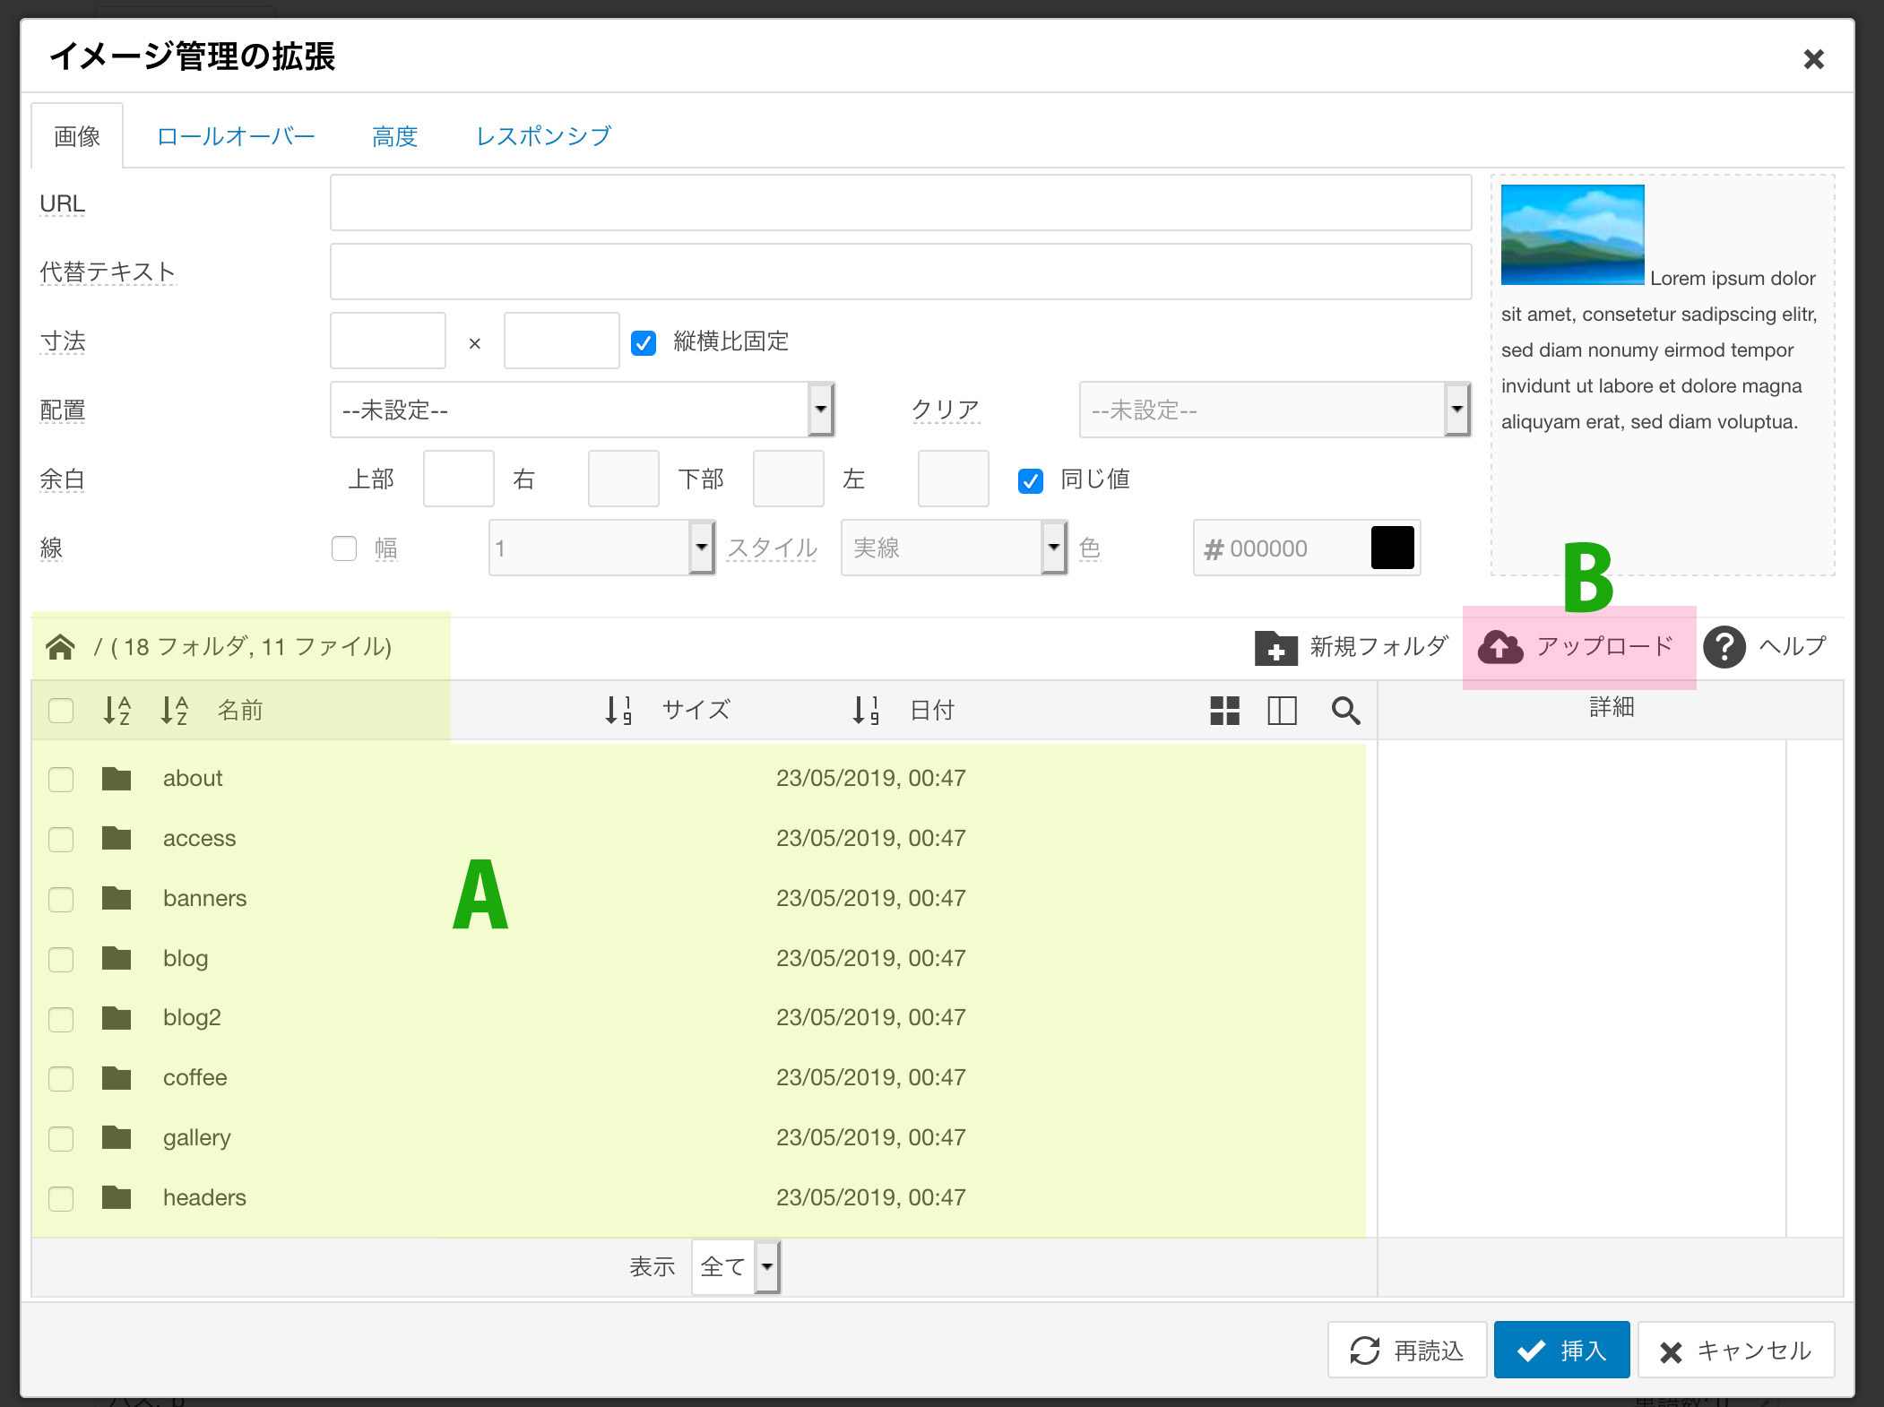The width and height of the screenshot is (1884, 1407).
Task: Click the 挿入 insert button
Action: 1561,1351
